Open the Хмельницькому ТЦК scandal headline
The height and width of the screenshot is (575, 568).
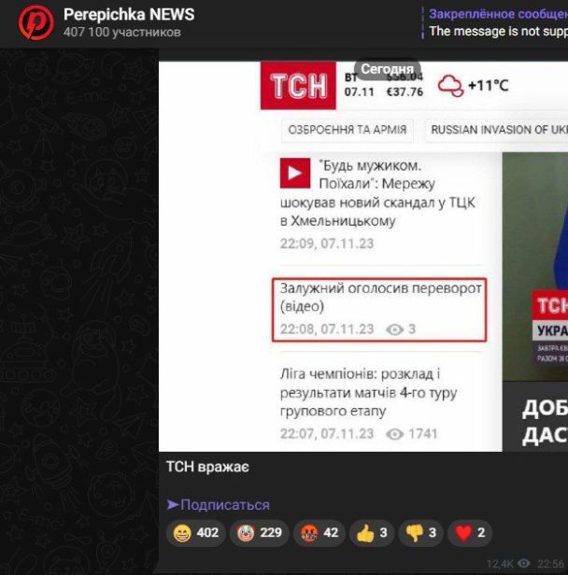[378, 193]
